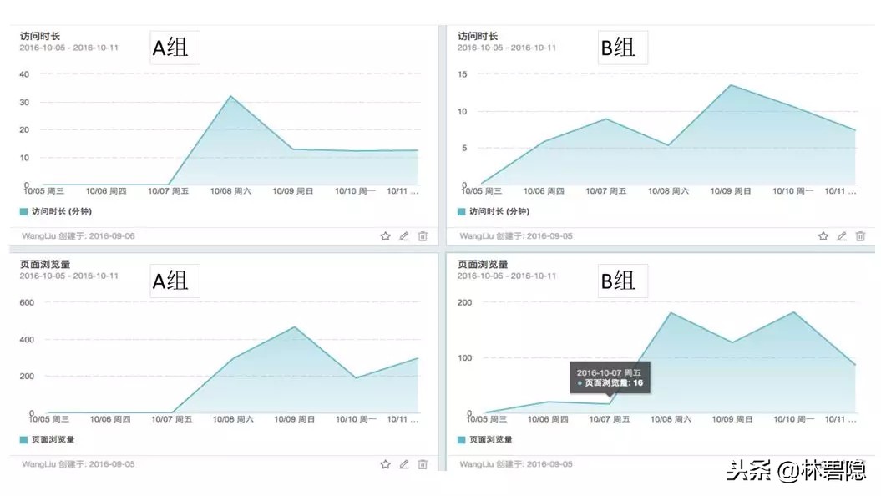Edit the B组 访问时长 chart
The image size is (881, 496).
(842, 236)
